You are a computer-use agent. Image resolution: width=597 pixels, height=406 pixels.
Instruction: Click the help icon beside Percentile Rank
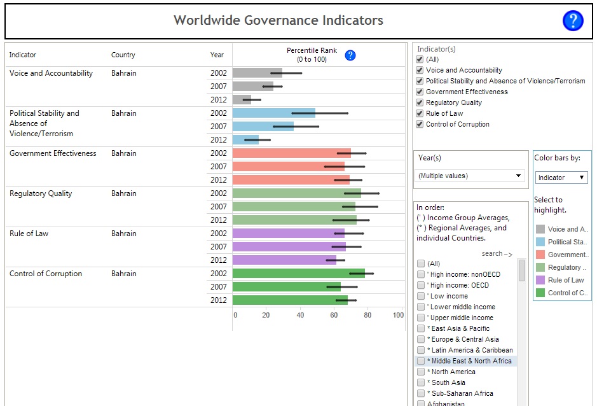coord(350,55)
